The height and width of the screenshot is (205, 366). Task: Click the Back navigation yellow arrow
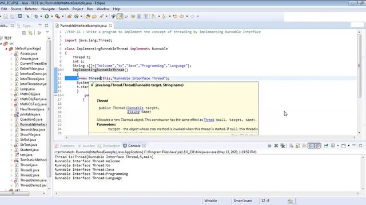[182, 17]
